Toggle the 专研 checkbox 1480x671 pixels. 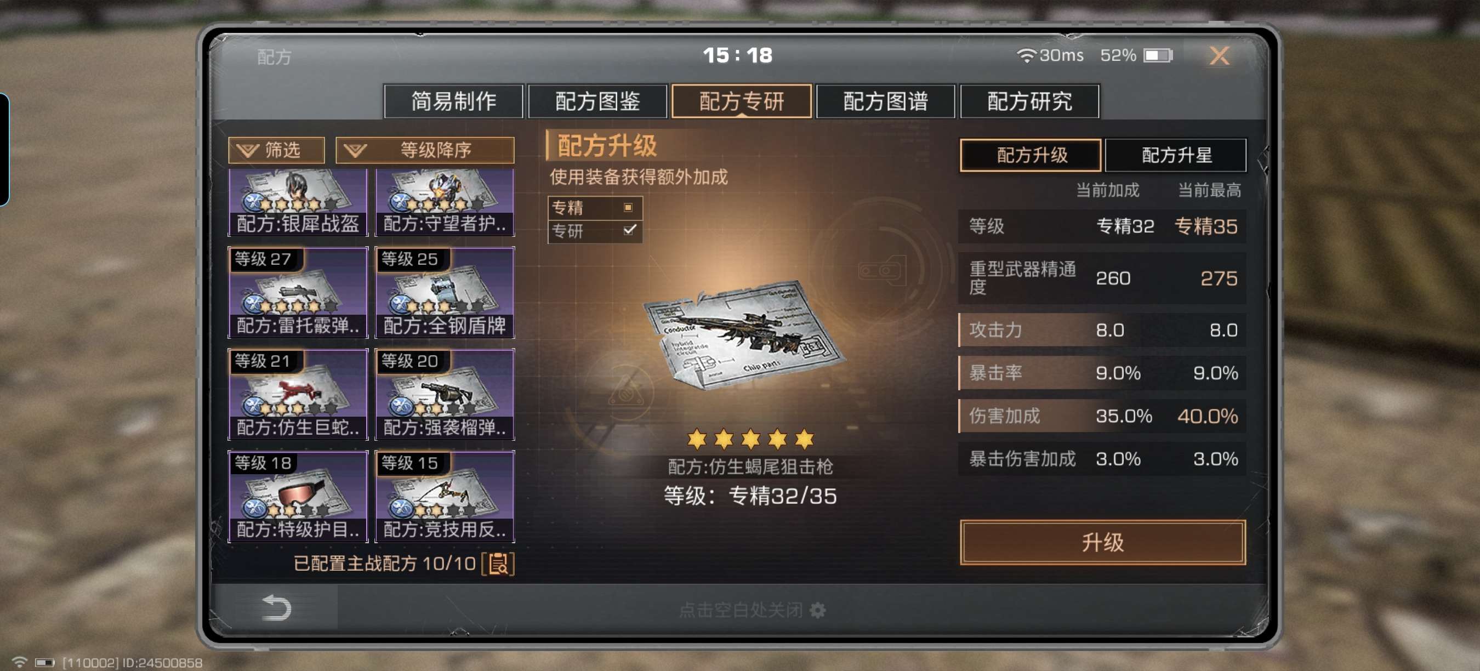click(629, 230)
